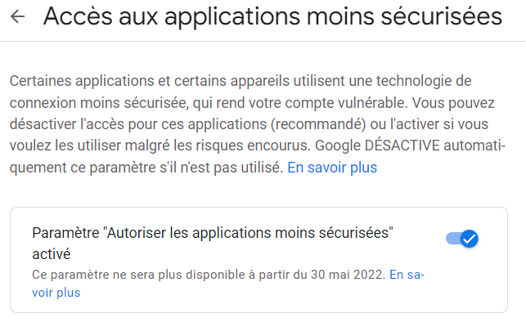
Task: Click the phrase "connexion moins sécurisée" in the paragraph
Action: [99, 103]
